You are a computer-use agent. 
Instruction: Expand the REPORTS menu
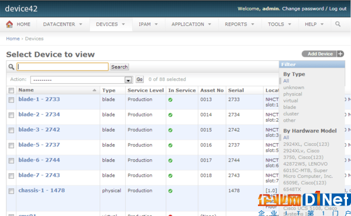pyautogui.click(x=239, y=24)
